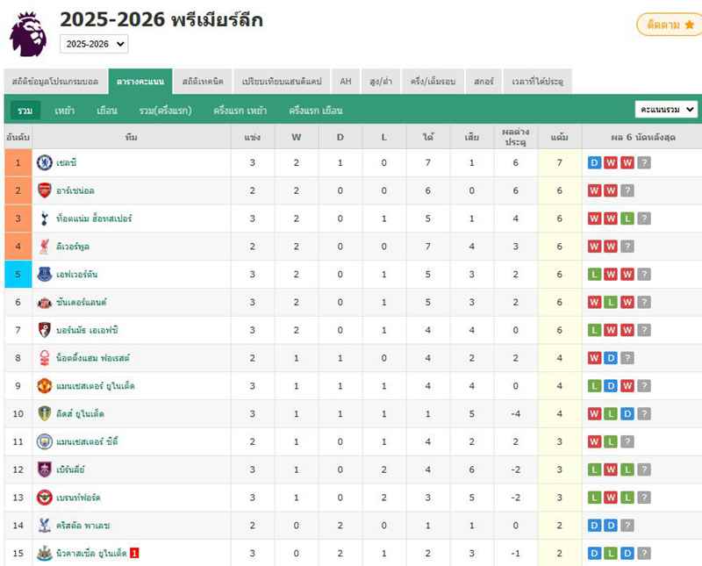
Task: Open the แมนเชสเตอร์ ซิตี้ team link
Action: [x=87, y=442]
